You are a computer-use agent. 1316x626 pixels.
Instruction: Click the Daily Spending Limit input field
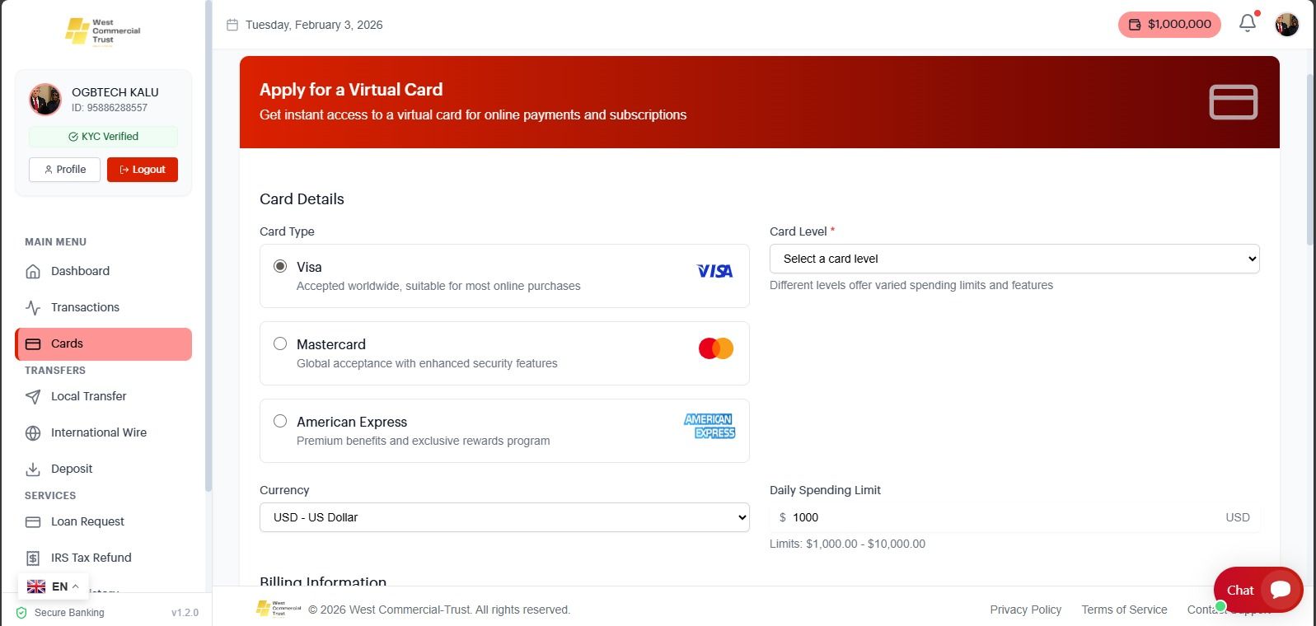[x=1014, y=517]
